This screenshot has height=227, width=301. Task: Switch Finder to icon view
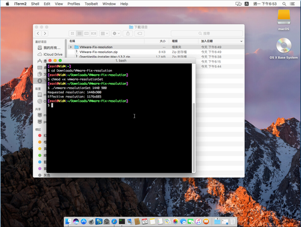point(72,33)
